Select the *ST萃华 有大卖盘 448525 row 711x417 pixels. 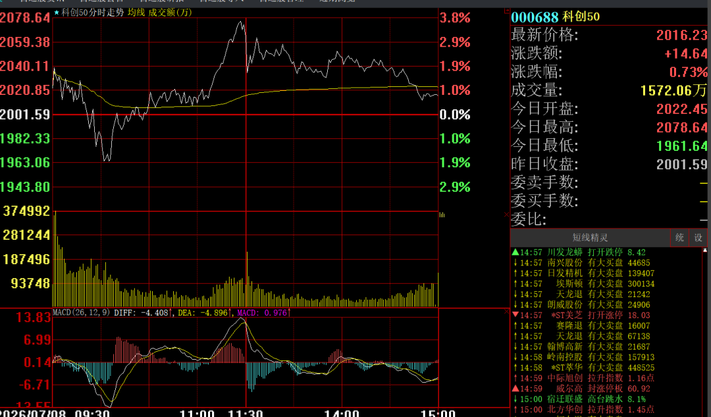coord(606,368)
